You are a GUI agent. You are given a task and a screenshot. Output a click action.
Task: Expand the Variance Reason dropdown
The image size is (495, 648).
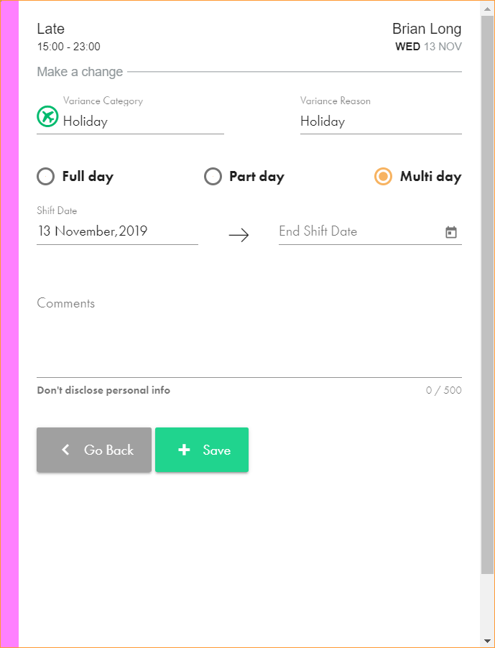[381, 121]
